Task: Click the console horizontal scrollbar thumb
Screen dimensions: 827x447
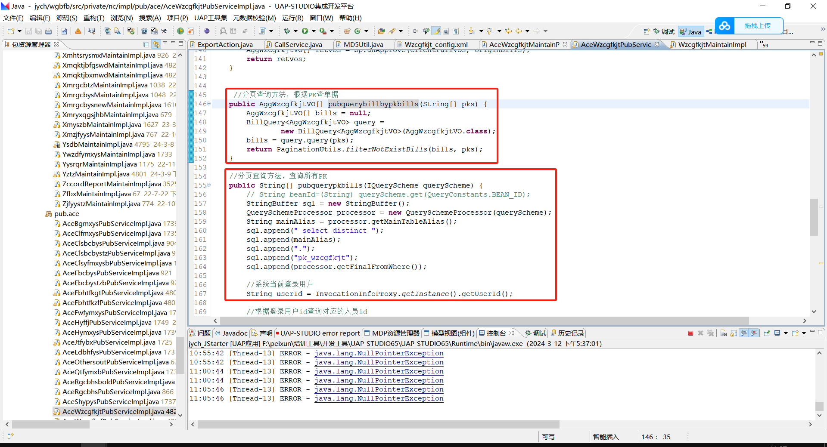Action: (x=378, y=424)
